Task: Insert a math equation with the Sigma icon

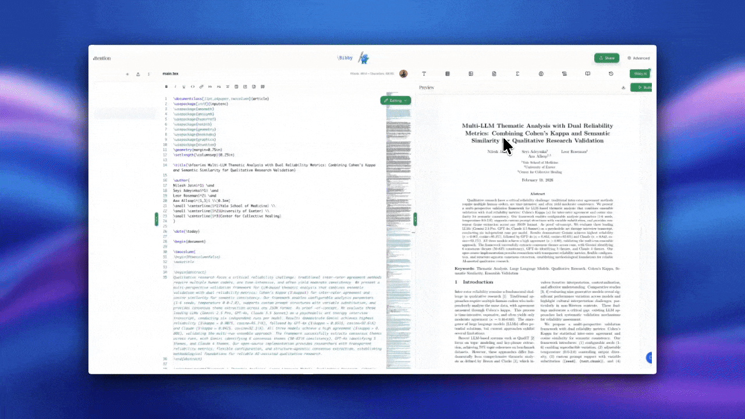Action: pyautogui.click(x=517, y=73)
